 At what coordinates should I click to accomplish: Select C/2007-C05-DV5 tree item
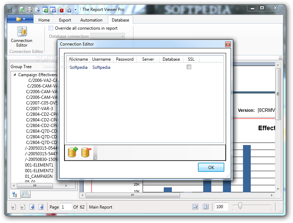(x=42, y=103)
